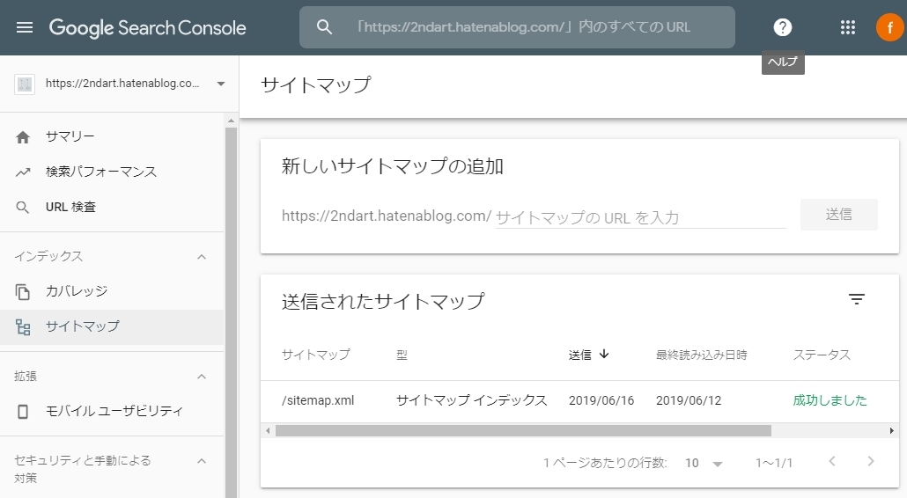Open the rows per page dropdown

704,463
